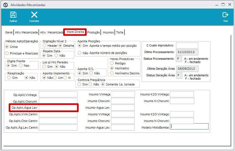
Task: Select Somente 1a. Jornada frequency option
Action: click(103, 84)
